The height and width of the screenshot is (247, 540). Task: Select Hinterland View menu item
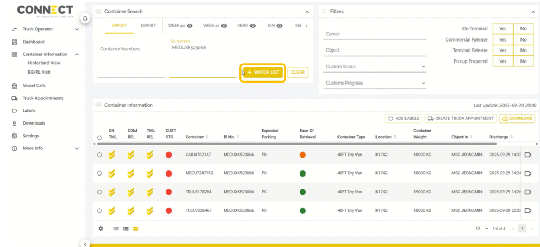coord(44,63)
